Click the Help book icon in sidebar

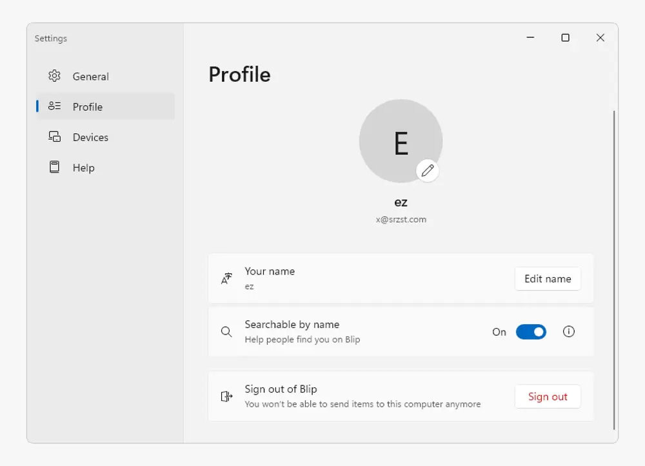click(x=54, y=167)
